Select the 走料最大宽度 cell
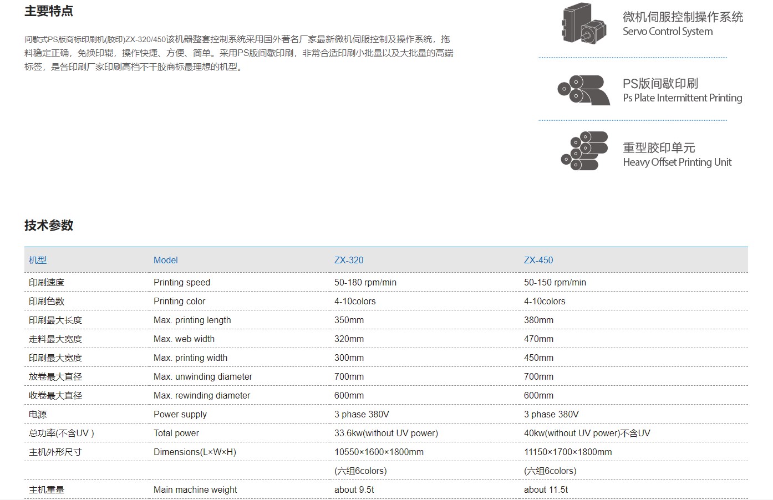The image size is (773, 500). pyautogui.click(x=55, y=339)
